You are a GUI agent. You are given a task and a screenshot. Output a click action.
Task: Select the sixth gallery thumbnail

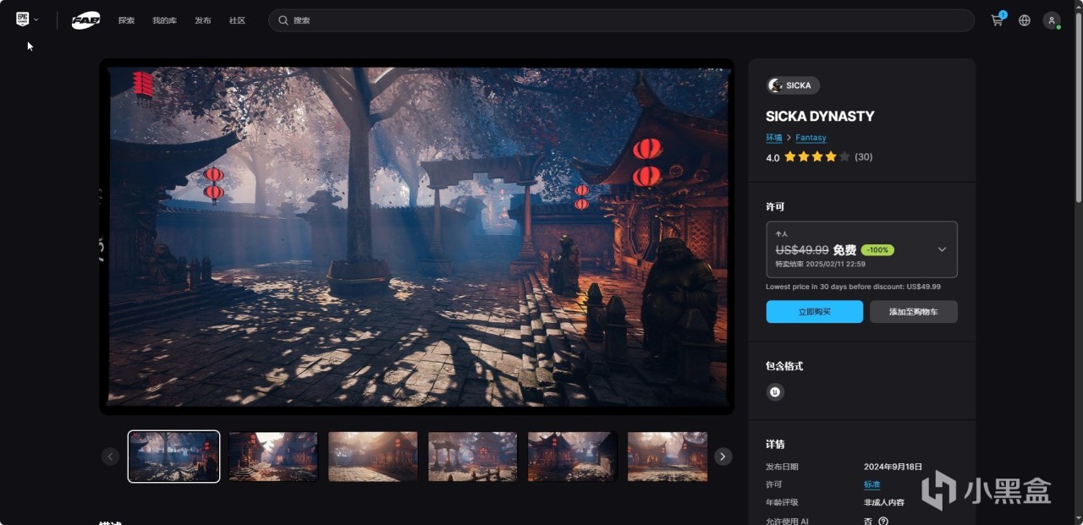pyautogui.click(x=668, y=457)
